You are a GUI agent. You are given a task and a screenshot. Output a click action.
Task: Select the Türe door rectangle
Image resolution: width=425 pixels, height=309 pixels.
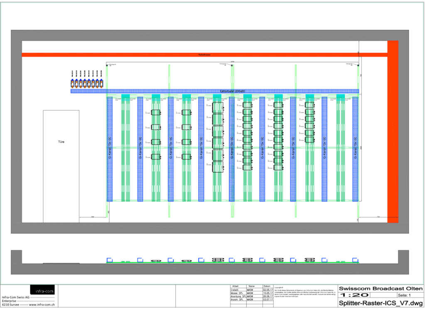(x=61, y=166)
